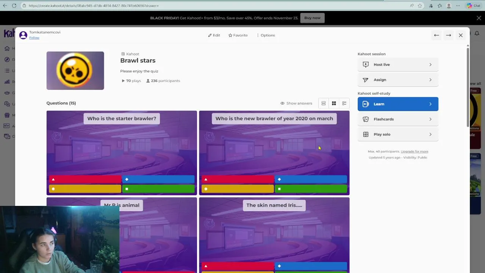Open the Discover compass icon in sidebar
Viewport: 485px width, 273px height.
[x=7, y=60]
